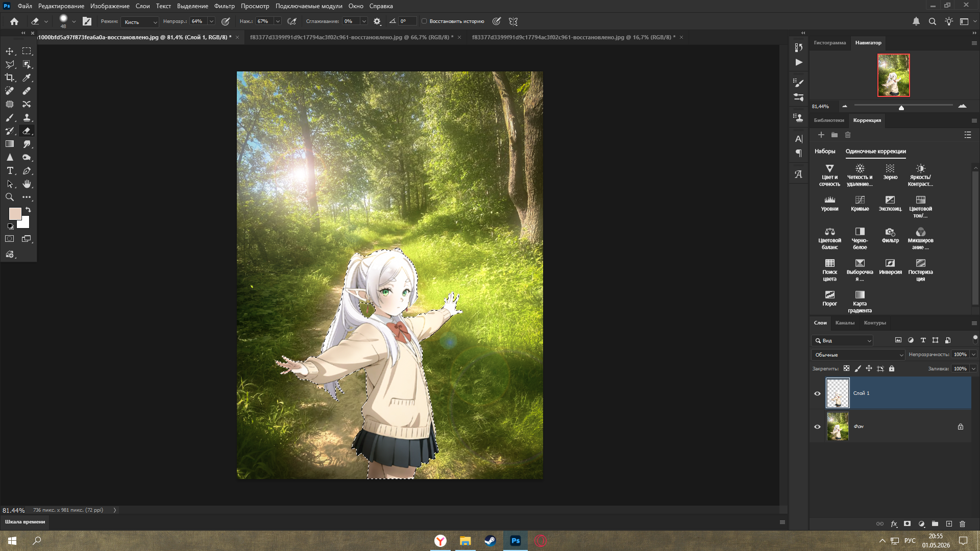Select the Слой 1 layer thumbnail
Viewport: 980px width, 551px height.
838,393
